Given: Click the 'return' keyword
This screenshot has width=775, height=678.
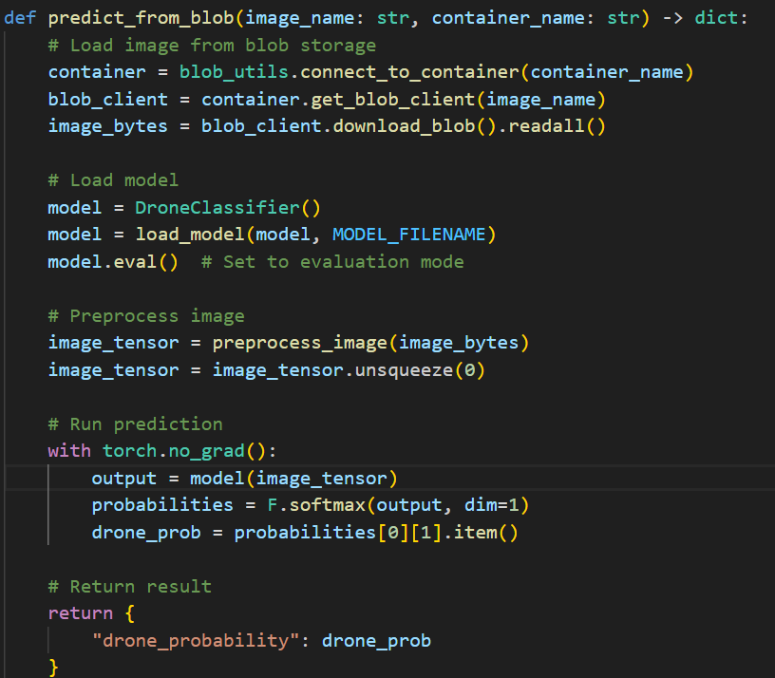Looking at the screenshot, I should pos(81,613).
